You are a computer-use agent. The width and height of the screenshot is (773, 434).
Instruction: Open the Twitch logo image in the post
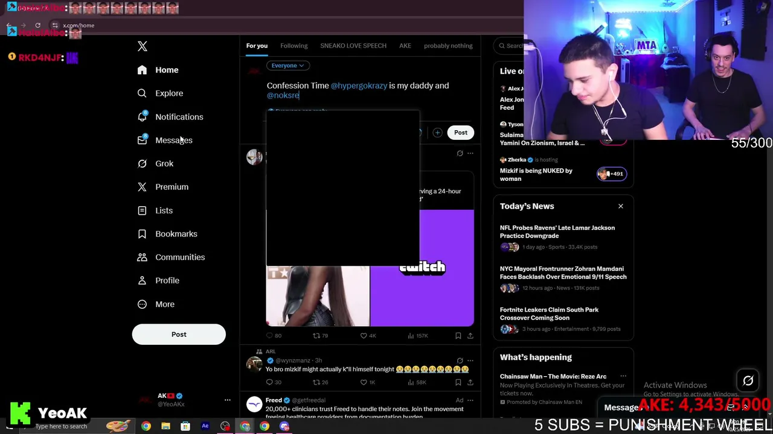[x=422, y=268]
